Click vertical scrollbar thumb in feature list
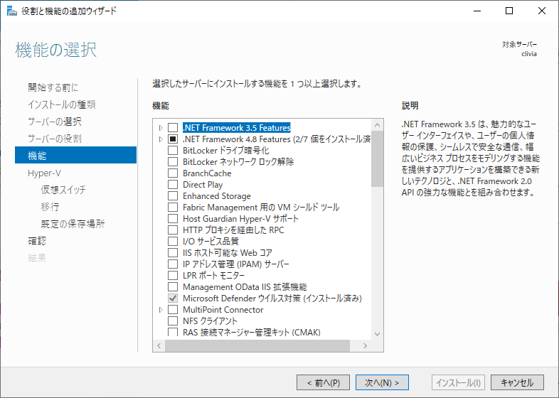 click(x=377, y=158)
